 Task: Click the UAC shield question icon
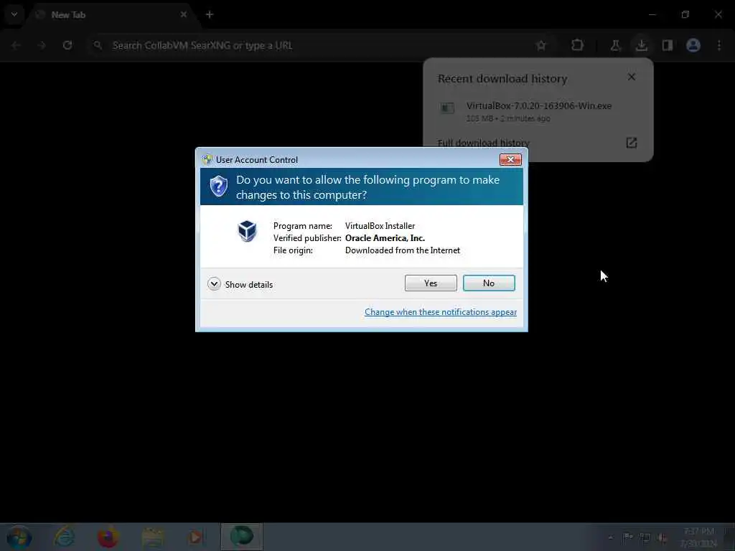[x=218, y=187]
